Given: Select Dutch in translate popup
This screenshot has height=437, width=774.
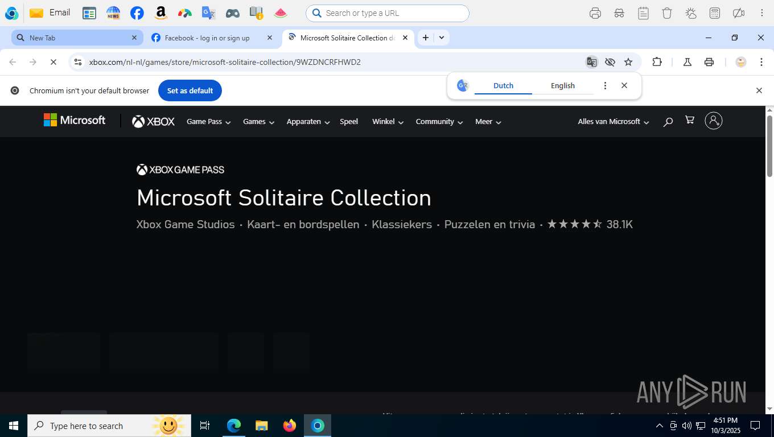Looking at the screenshot, I should click(503, 86).
